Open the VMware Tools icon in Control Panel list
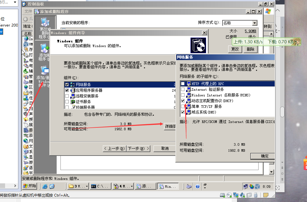307x202 pixels. tap(26, 44)
